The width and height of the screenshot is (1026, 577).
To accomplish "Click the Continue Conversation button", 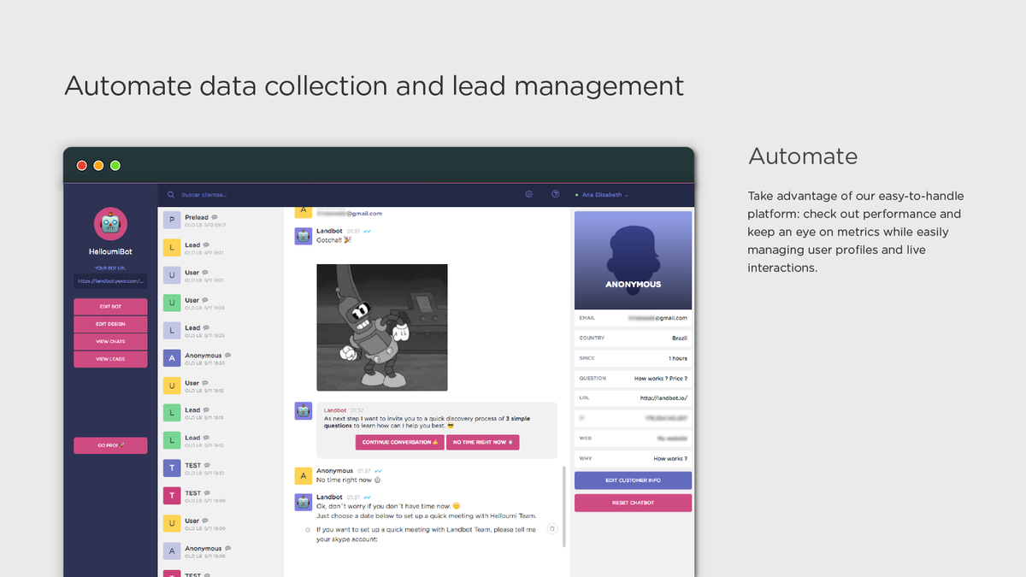I will (400, 442).
